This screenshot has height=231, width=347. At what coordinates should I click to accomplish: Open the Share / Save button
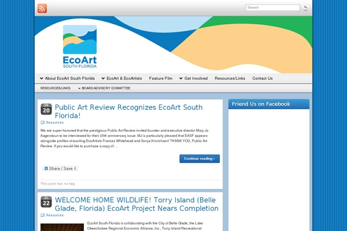(60, 169)
